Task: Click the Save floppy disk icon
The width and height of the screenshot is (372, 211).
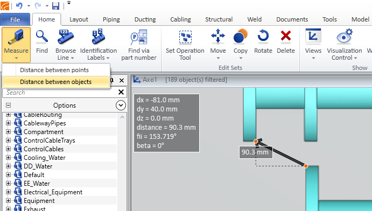Action: click(x=56, y=5)
